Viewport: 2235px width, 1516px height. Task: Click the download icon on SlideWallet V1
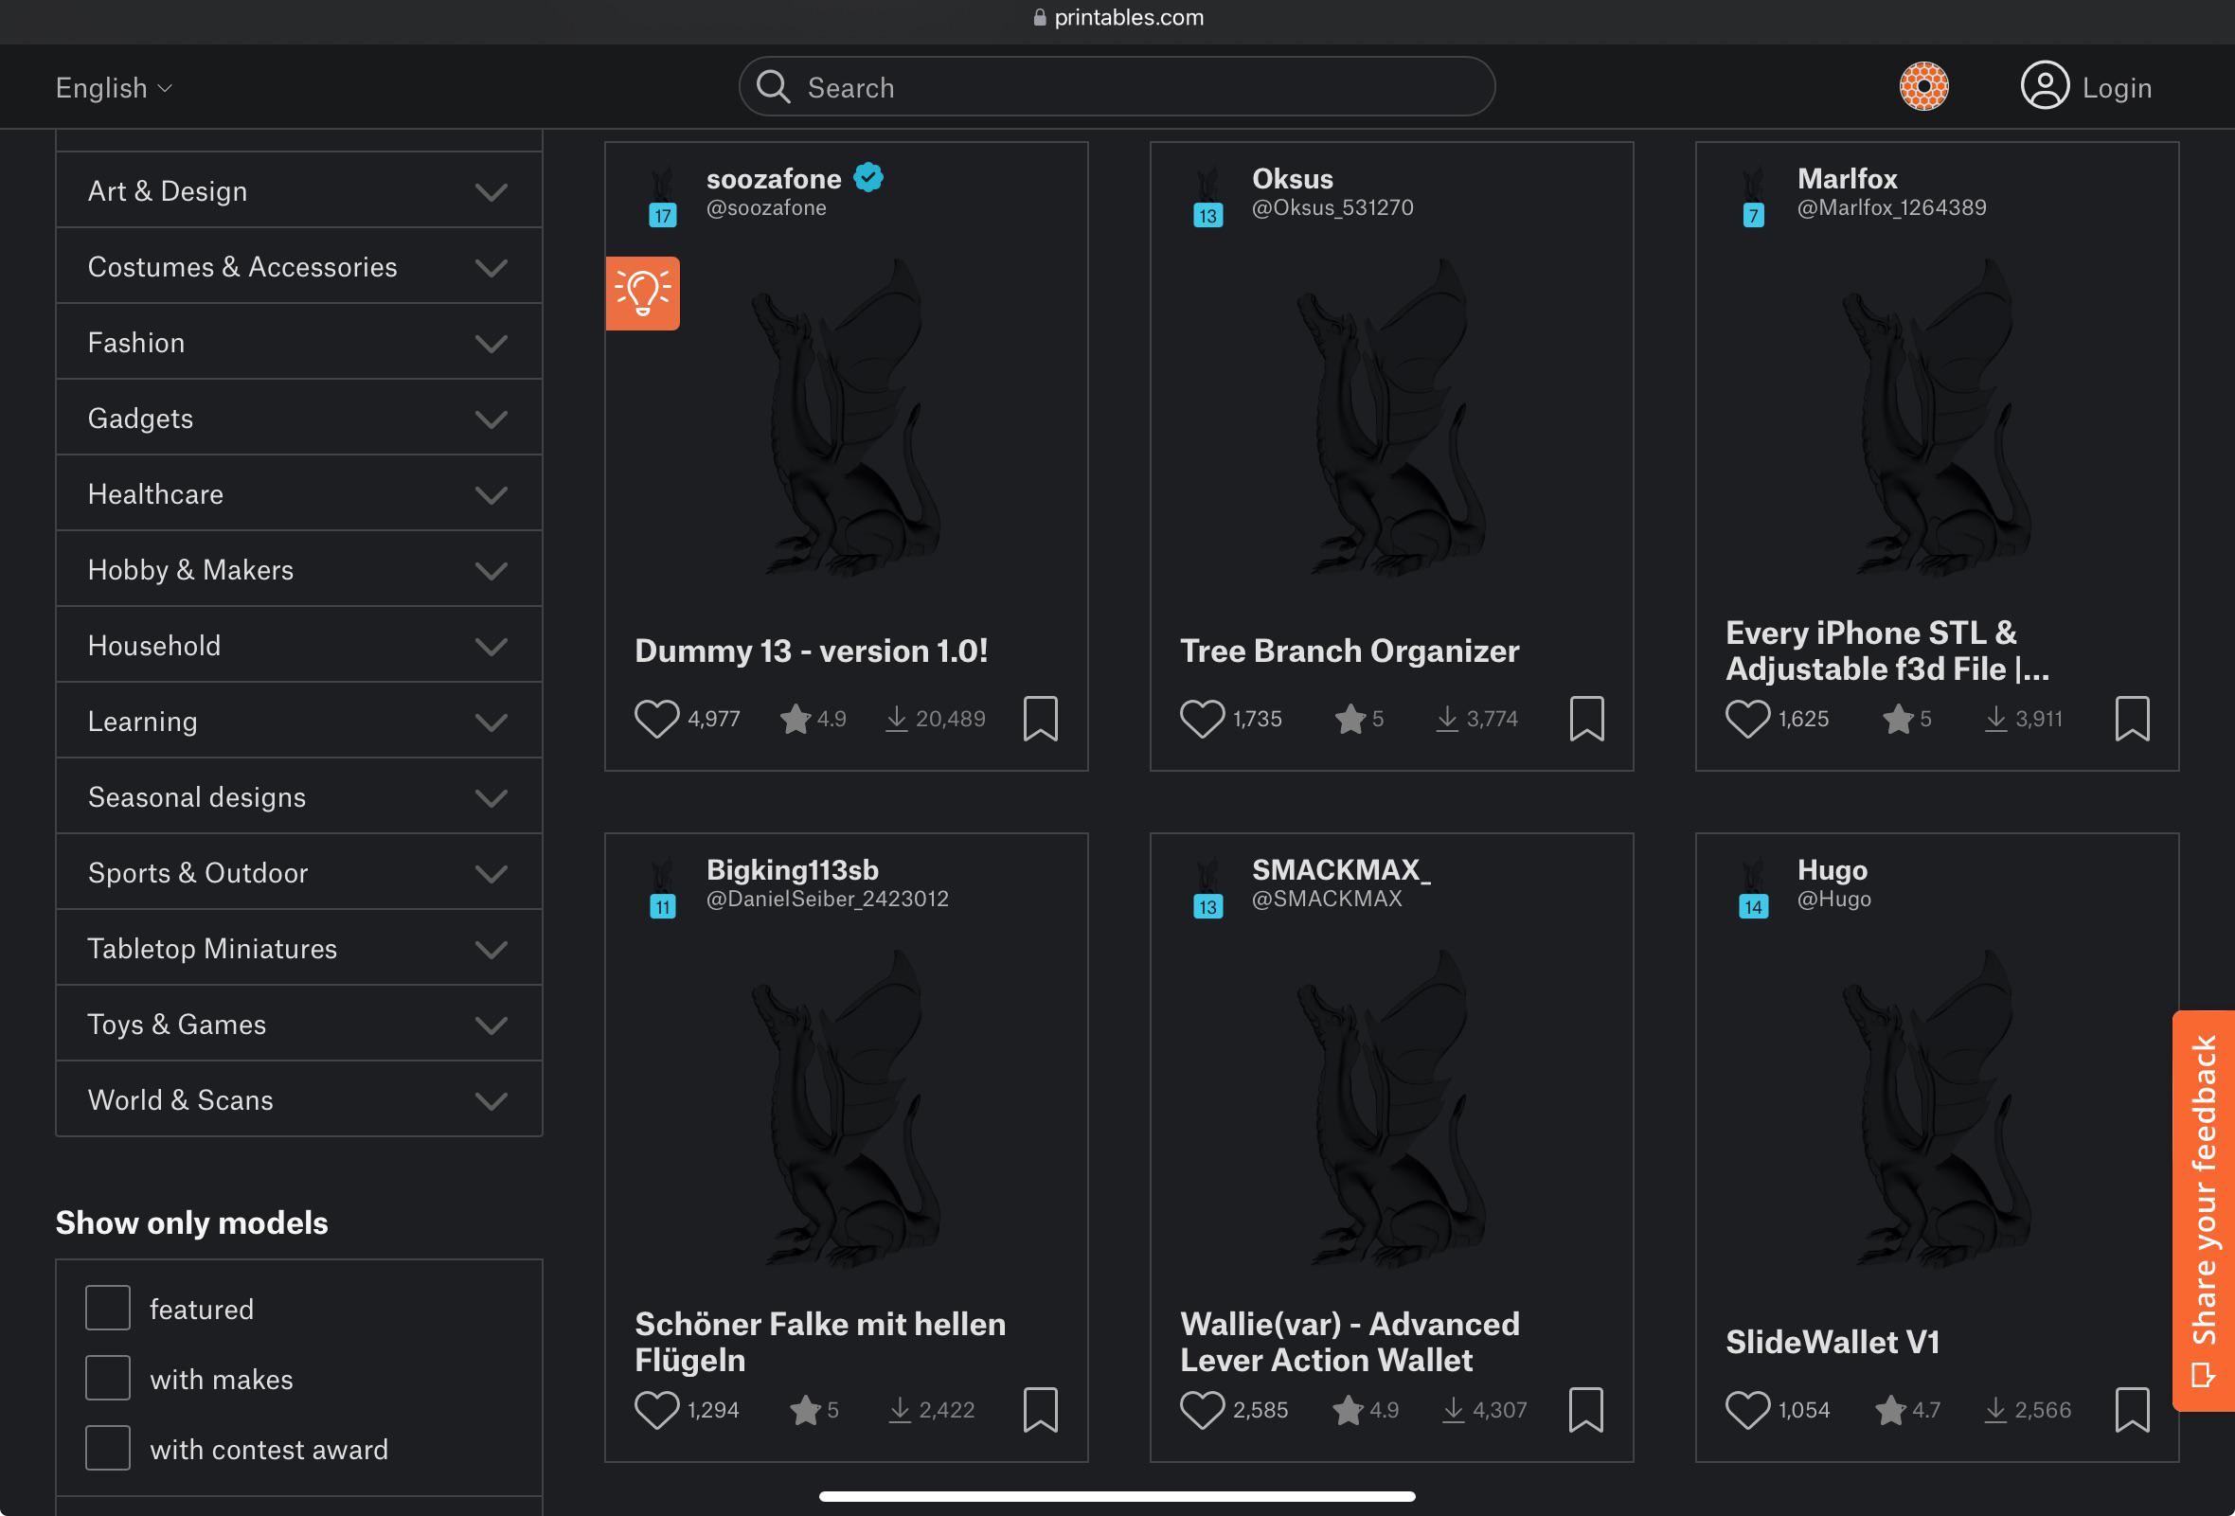point(1994,1409)
